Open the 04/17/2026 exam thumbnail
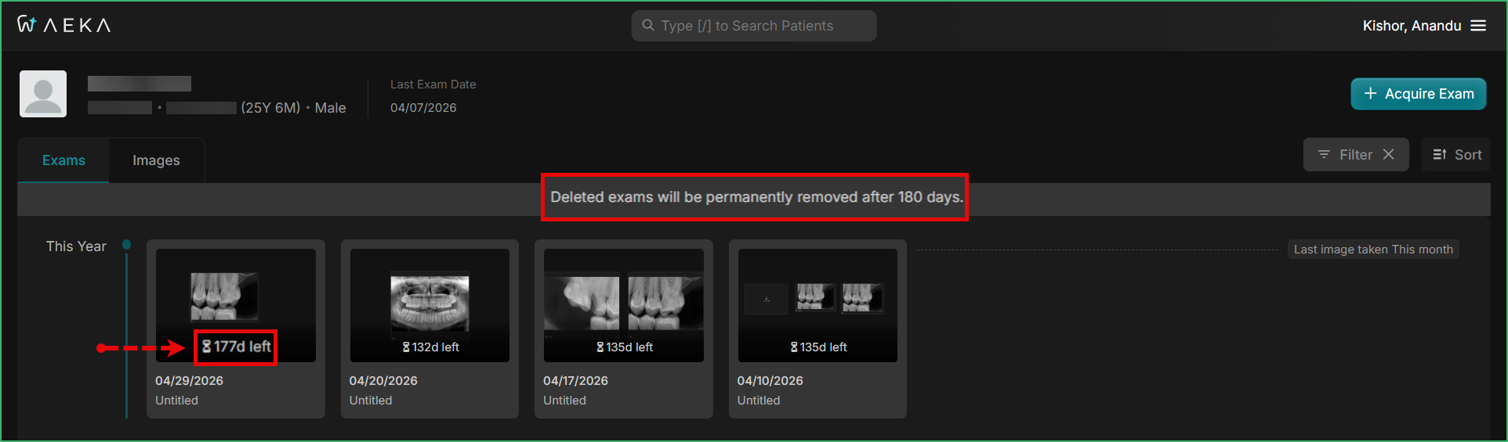 point(624,305)
